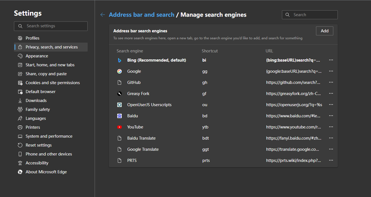Click the back arrow next to Address bar and search
The width and height of the screenshot is (371, 197).
coord(103,15)
